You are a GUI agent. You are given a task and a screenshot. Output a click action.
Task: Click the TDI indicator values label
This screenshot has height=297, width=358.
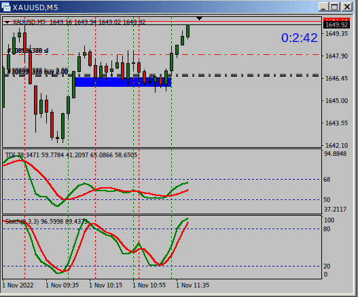(71, 155)
